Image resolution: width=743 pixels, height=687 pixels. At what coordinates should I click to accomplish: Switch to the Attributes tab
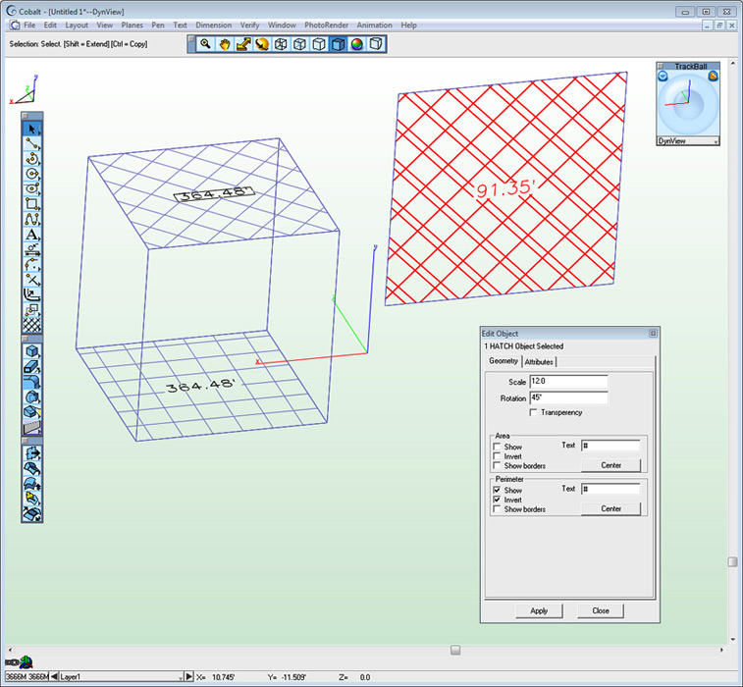coord(539,362)
